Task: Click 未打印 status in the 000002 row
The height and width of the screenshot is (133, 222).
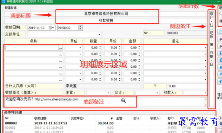Action: 172,123
